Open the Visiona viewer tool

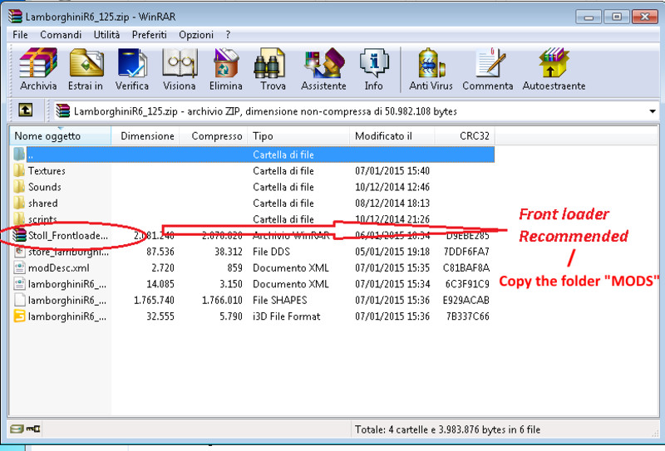coord(180,70)
